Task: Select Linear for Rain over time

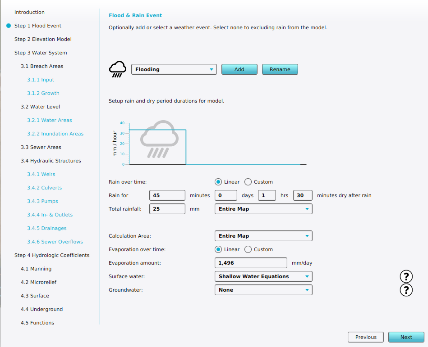Action: click(219, 182)
